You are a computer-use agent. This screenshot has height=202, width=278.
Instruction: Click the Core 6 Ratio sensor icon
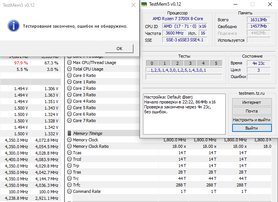click(69, 114)
